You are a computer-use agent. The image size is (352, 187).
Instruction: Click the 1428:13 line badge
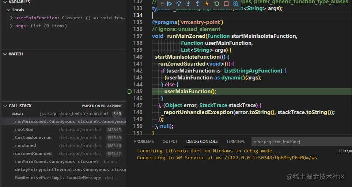click(114, 130)
